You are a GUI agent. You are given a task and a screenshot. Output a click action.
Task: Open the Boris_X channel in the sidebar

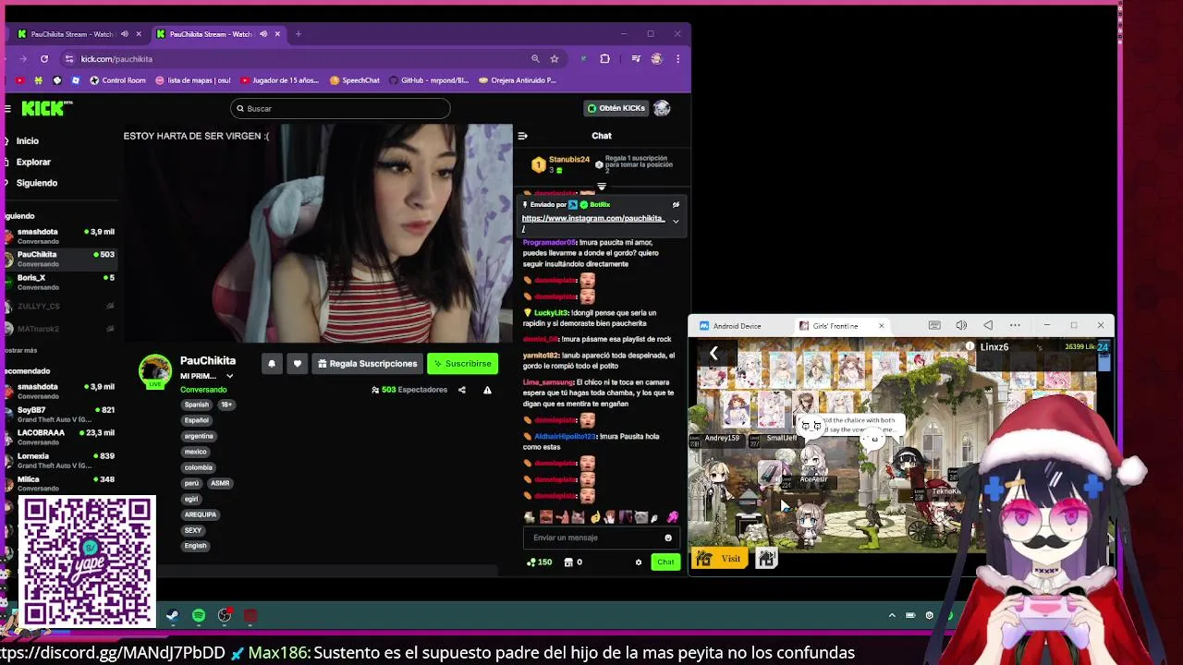[59, 282]
